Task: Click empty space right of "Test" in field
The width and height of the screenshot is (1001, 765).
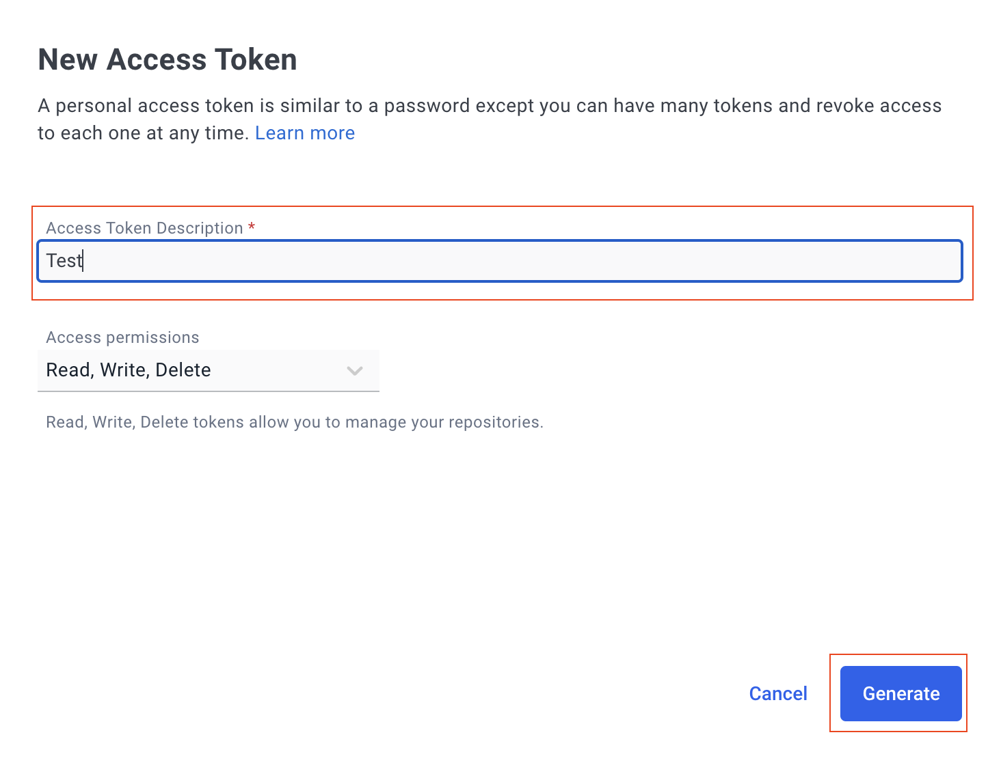Action: (520, 261)
